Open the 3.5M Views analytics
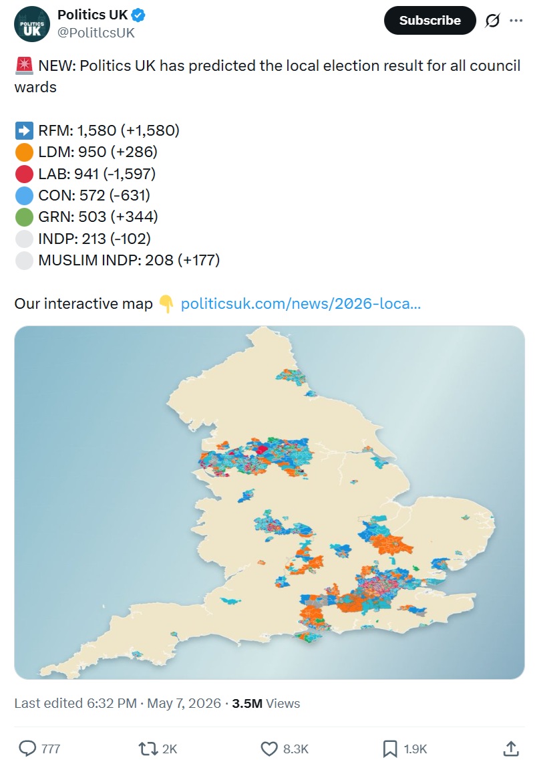This screenshot has width=539, height=768. pos(266,703)
